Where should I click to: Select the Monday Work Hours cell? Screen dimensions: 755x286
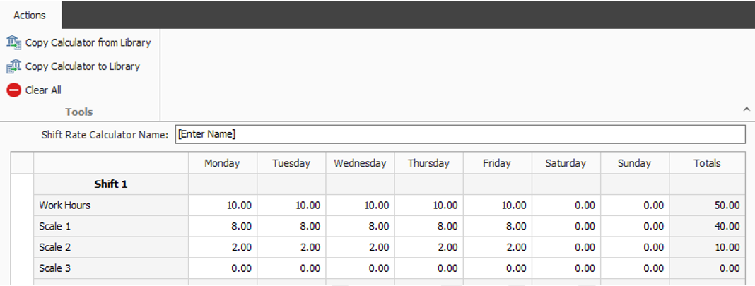[223, 205]
